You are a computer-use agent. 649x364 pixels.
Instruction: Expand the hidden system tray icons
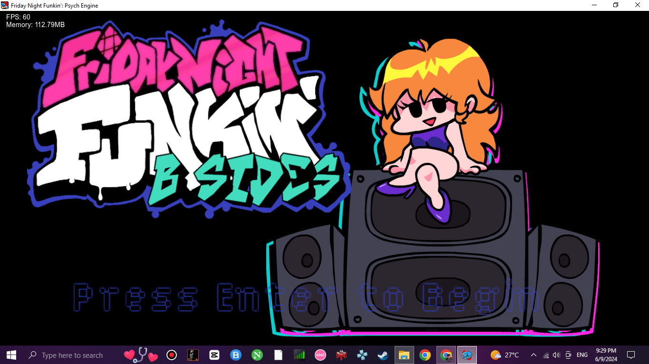533,355
